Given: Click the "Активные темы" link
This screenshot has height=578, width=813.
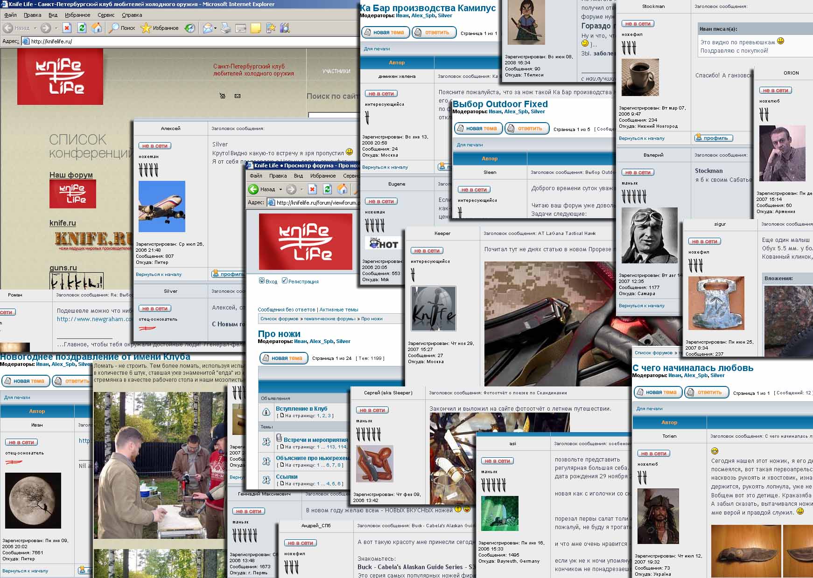Looking at the screenshot, I should [x=339, y=310].
